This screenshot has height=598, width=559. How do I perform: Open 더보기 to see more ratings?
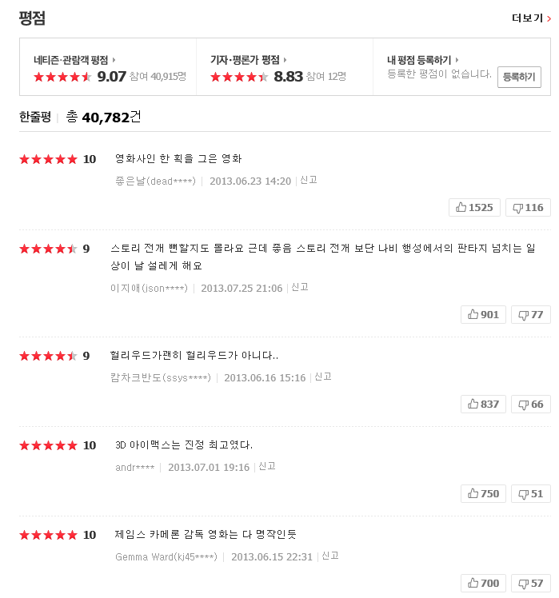coord(531,18)
